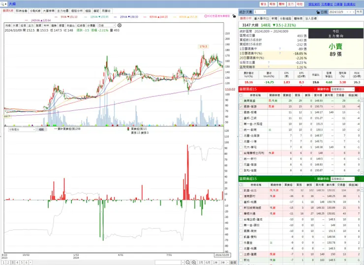This screenshot has width=364, height=265.
Task: Open range dropdown arrow after 3年
Action: [x=227, y=262]
